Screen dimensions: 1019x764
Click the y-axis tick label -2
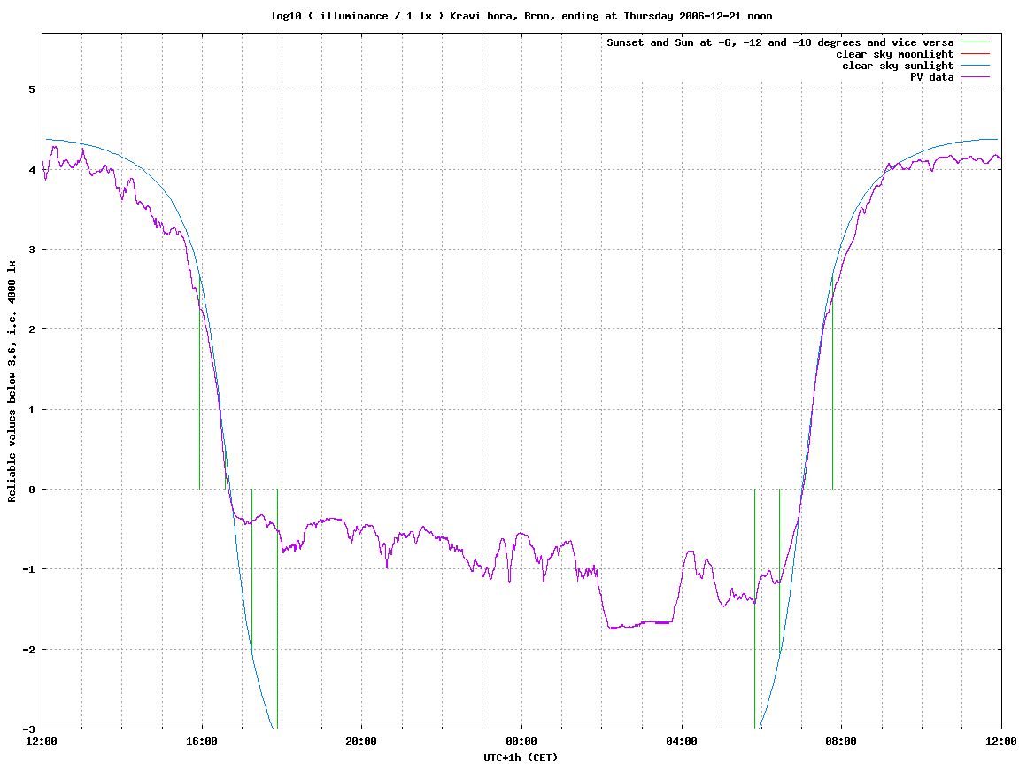(29, 650)
